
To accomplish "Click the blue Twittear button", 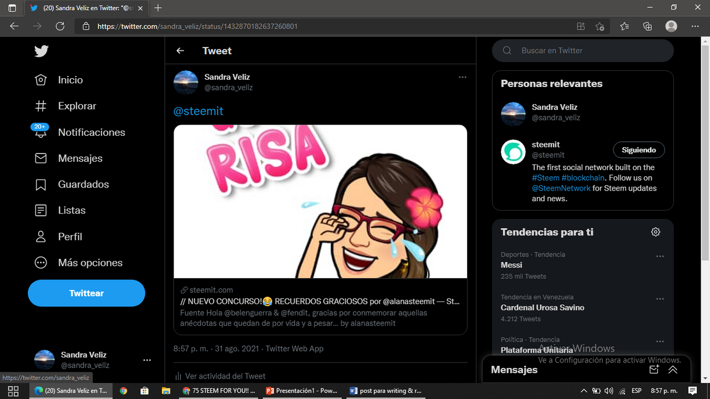I will pos(87,293).
